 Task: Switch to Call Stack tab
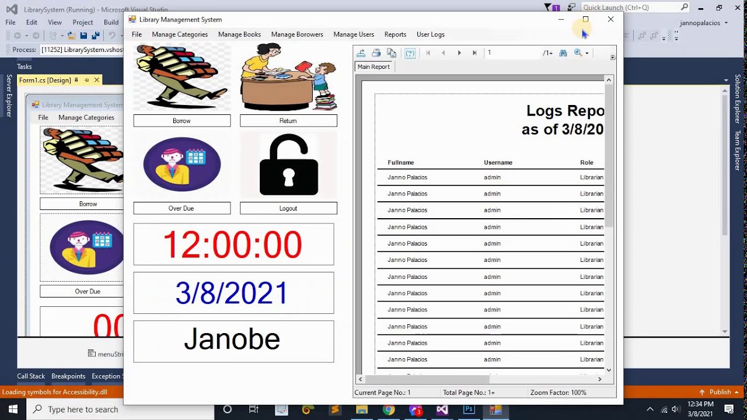tap(31, 376)
